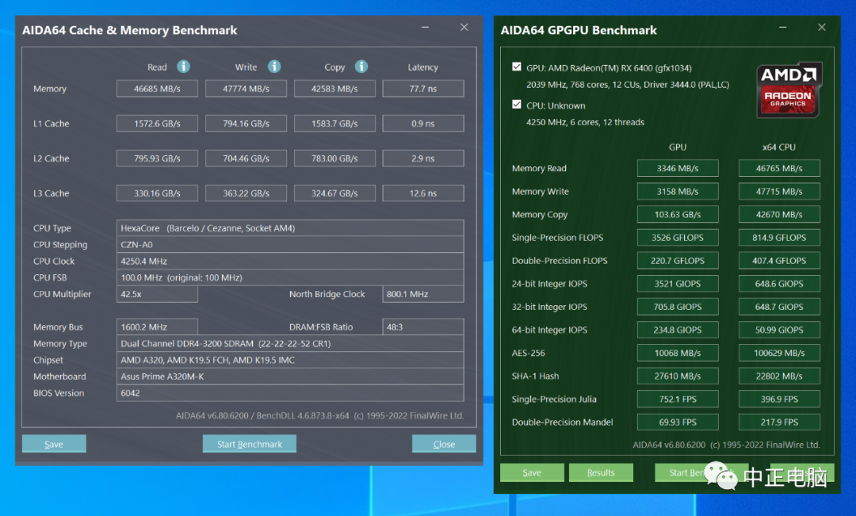
Task: Click GPU Memory Copy value 103.63 GB/s
Action: tap(678, 215)
